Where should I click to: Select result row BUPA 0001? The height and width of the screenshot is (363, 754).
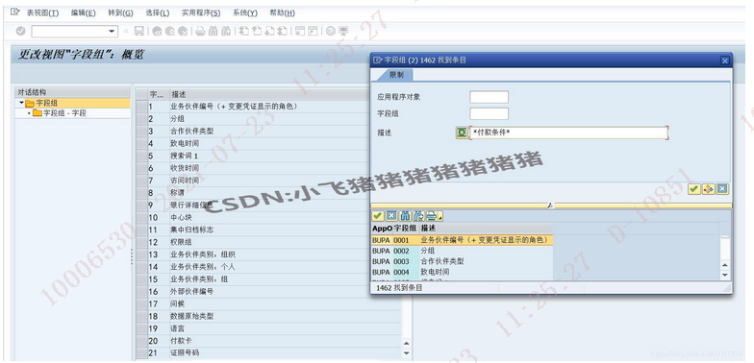[462, 240]
